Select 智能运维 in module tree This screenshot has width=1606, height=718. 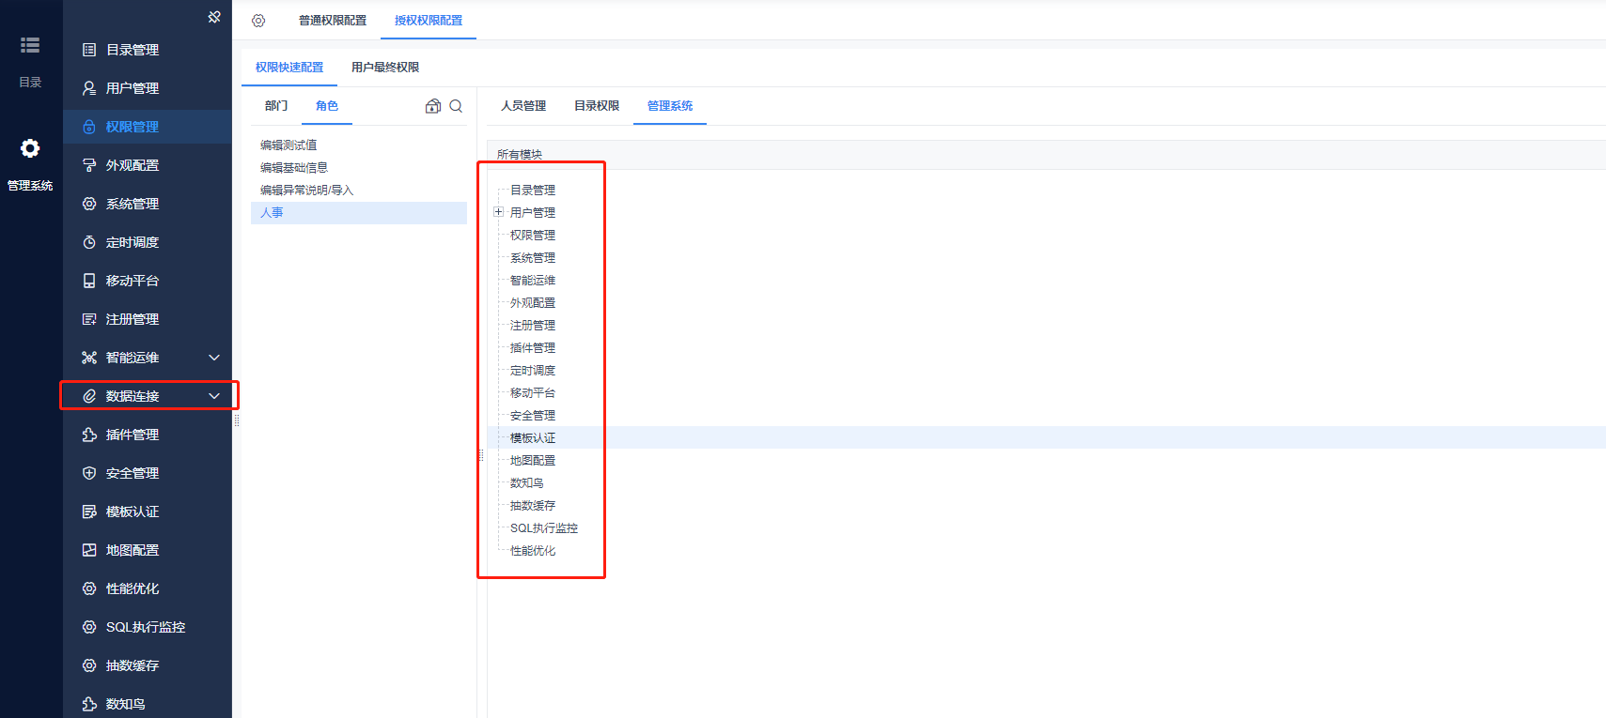click(x=533, y=281)
